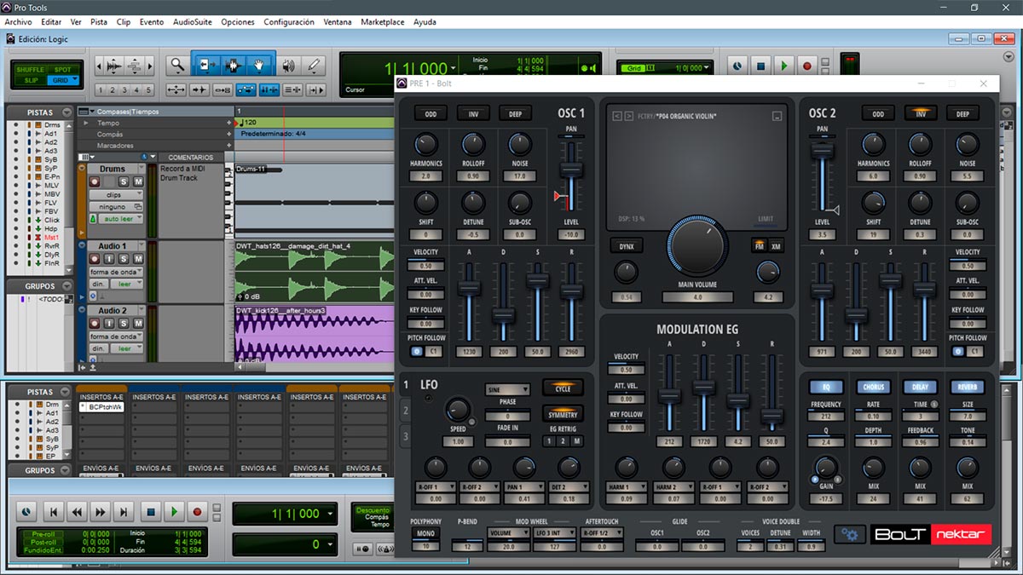Select SPOT edit mode
The height and width of the screenshot is (575, 1023).
pos(63,70)
